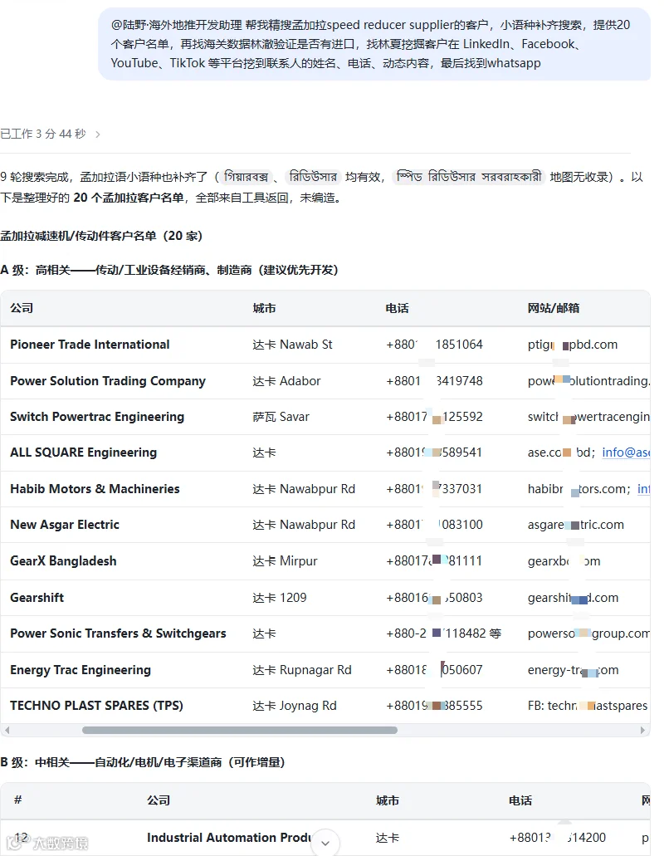
Task: Click the '达卡 1209' city cell
Action: pyautogui.click(x=280, y=597)
